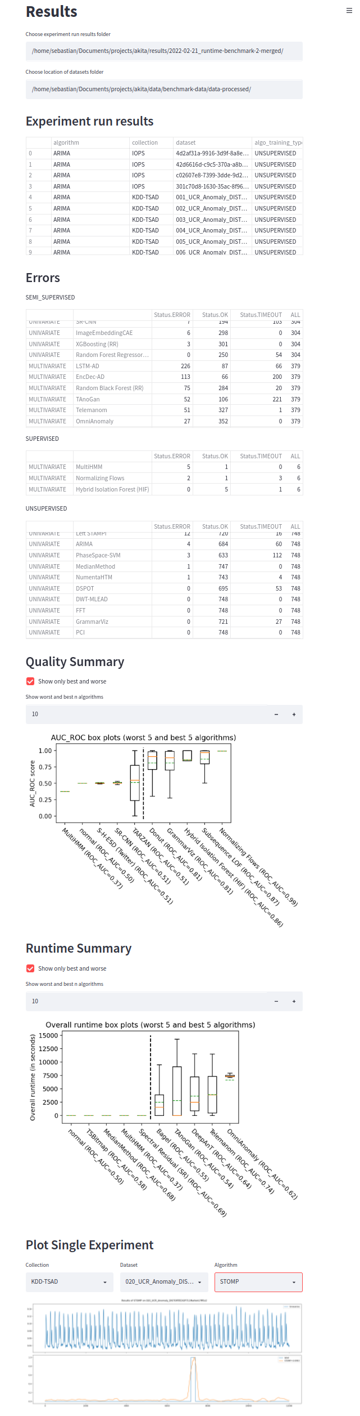The image size is (360, 1416).
Task: Select the MultiHMM cell in SUPERVISED table
Action: (112, 467)
